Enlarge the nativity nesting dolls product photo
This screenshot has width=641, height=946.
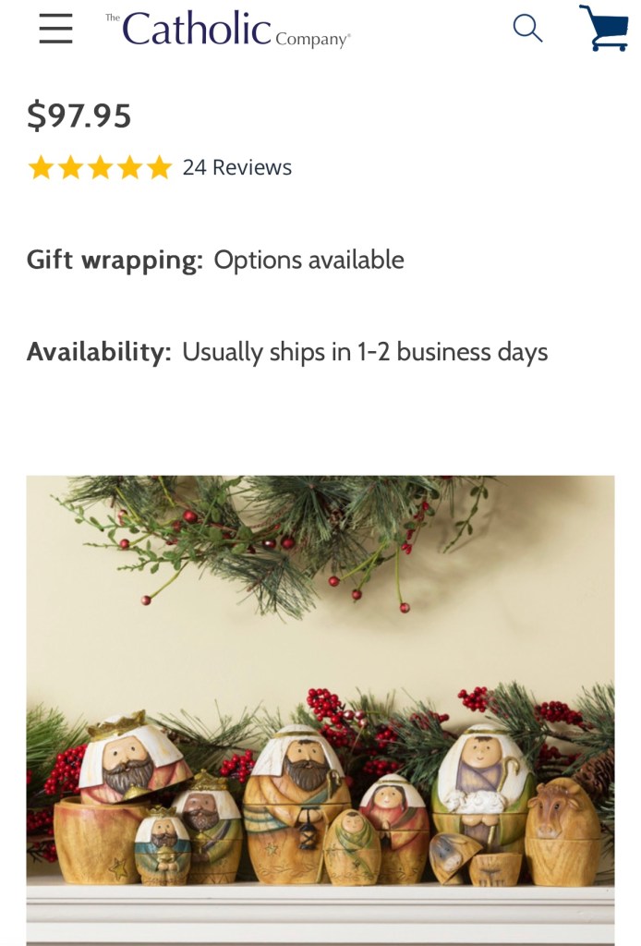pos(320,710)
